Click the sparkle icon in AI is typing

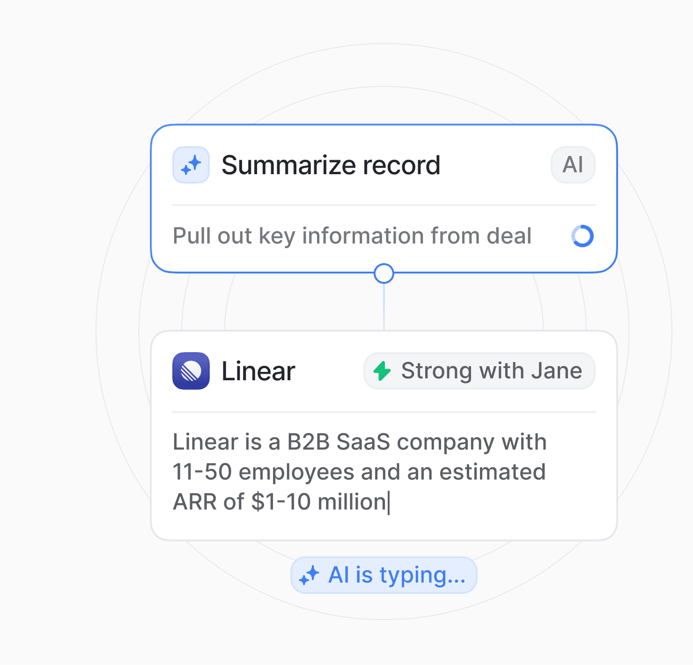click(x=309, y=575)
